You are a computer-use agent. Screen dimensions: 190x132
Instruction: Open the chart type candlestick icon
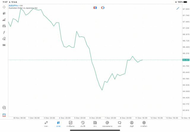tap(4, 13)
